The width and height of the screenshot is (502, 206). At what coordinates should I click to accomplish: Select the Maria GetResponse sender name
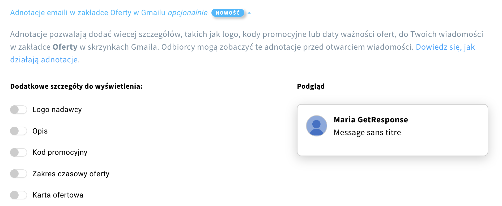pyautogui.click(x=371, y=120)
